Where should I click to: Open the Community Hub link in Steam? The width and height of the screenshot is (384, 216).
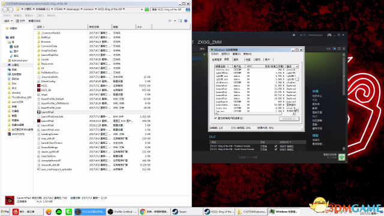tap(317, 96)
